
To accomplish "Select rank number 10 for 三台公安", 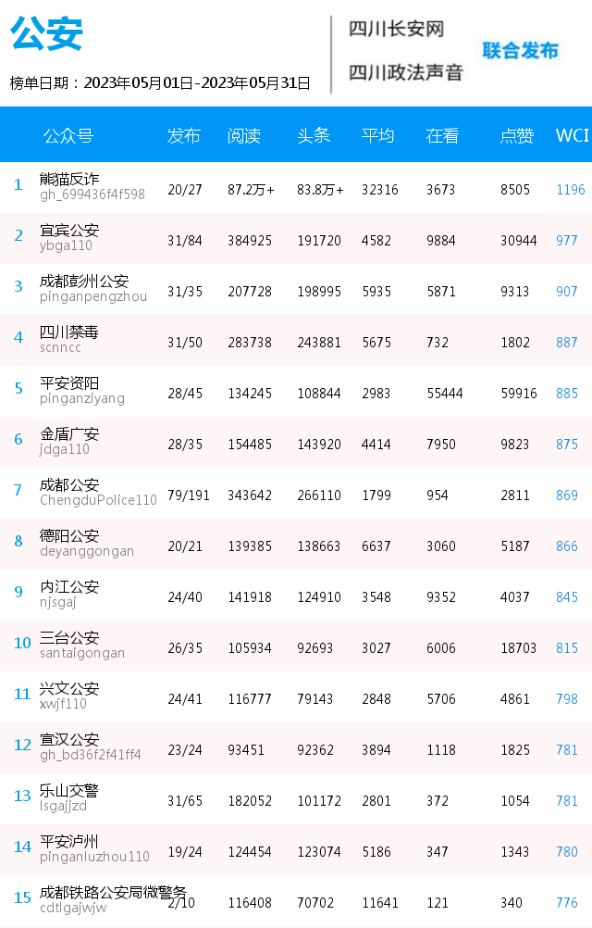I will pyautogui.click(x=22, y=643).
